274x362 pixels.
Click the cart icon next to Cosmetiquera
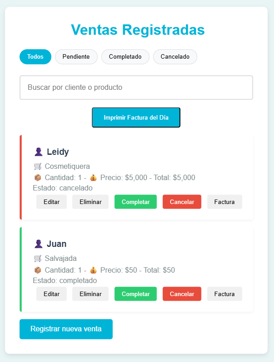tap(38, 166)
